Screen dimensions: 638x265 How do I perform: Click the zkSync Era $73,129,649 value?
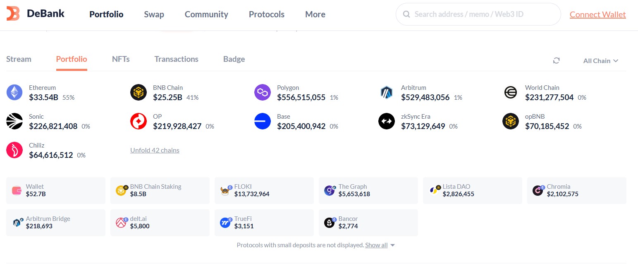click(x=423, y=126)
